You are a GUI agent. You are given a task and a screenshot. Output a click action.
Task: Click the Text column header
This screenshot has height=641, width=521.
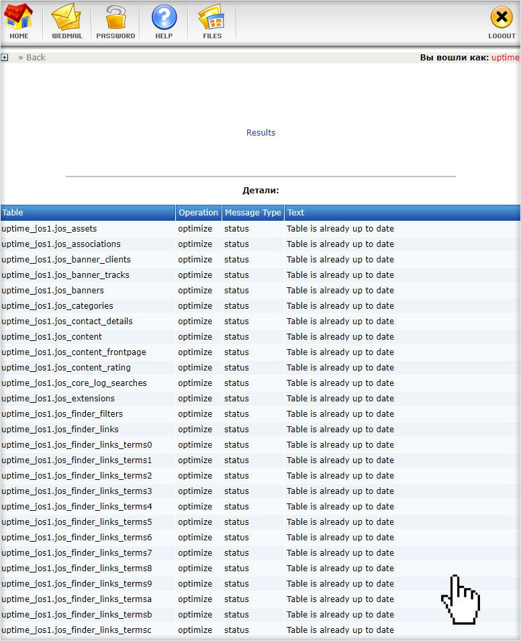point(402,213)
